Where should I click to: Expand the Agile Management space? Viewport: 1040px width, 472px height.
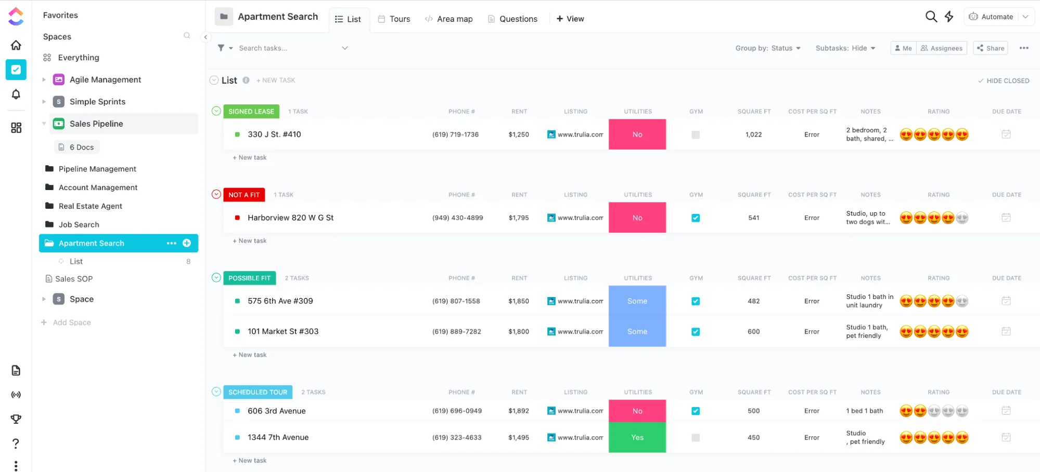pos(44,79)
